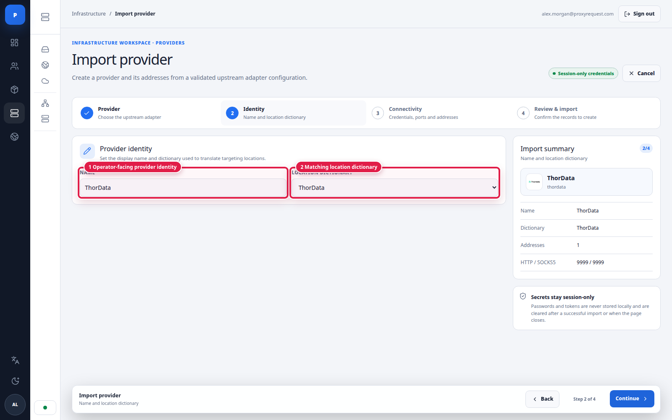Click the 'Addresses' label in summary
Viewport: 672px width, 420px height.
(x=532, y=245)
